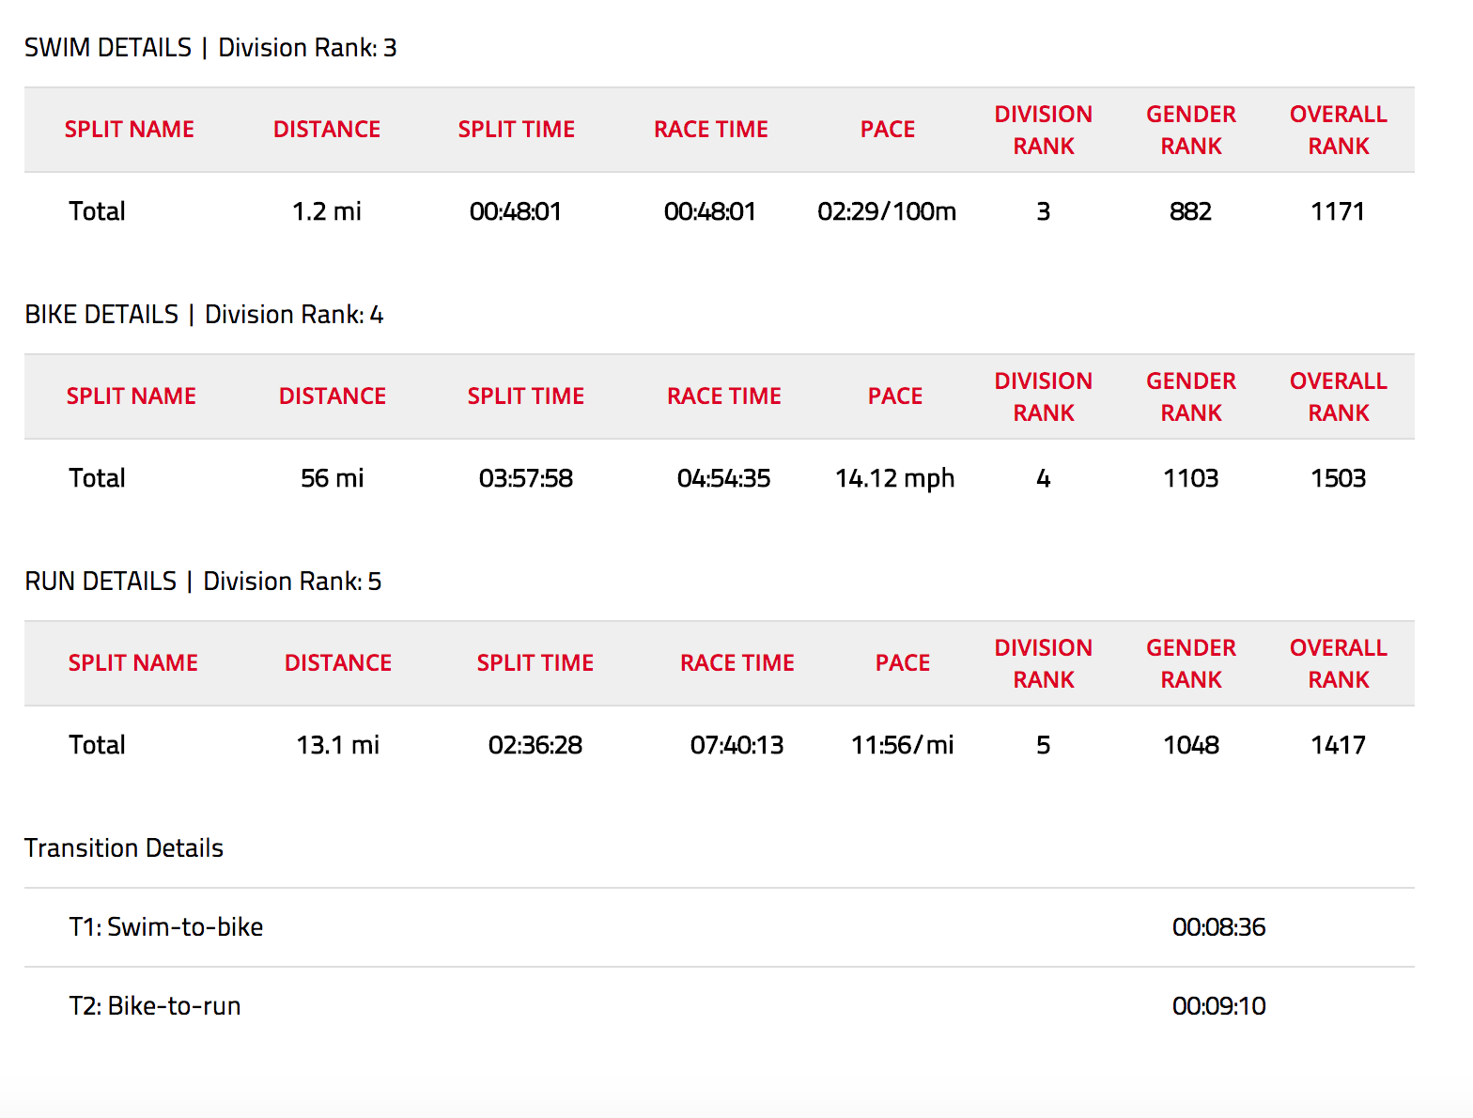
Task: Click the Transition Details heading
Action: click(124, 848)
